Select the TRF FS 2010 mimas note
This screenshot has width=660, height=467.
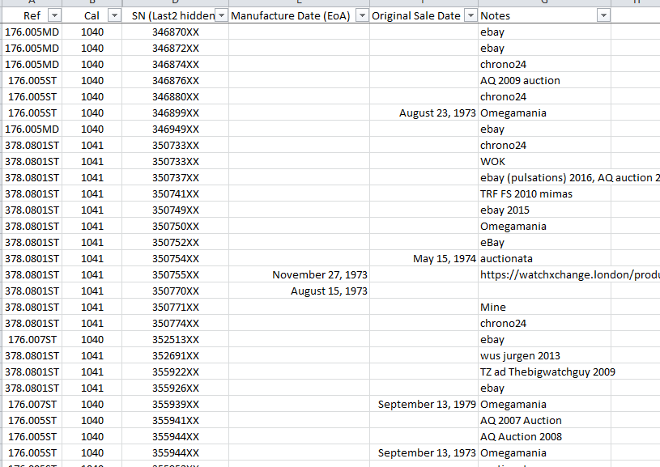point(526,194)
